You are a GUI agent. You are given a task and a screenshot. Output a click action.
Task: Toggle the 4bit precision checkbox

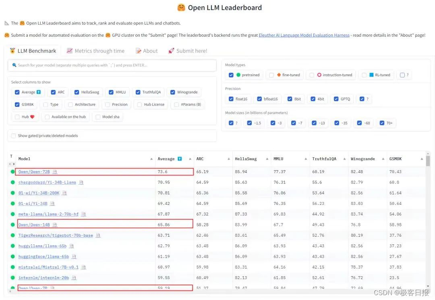tap(313, 99)
